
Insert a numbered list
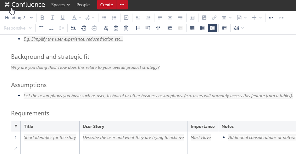114,18
